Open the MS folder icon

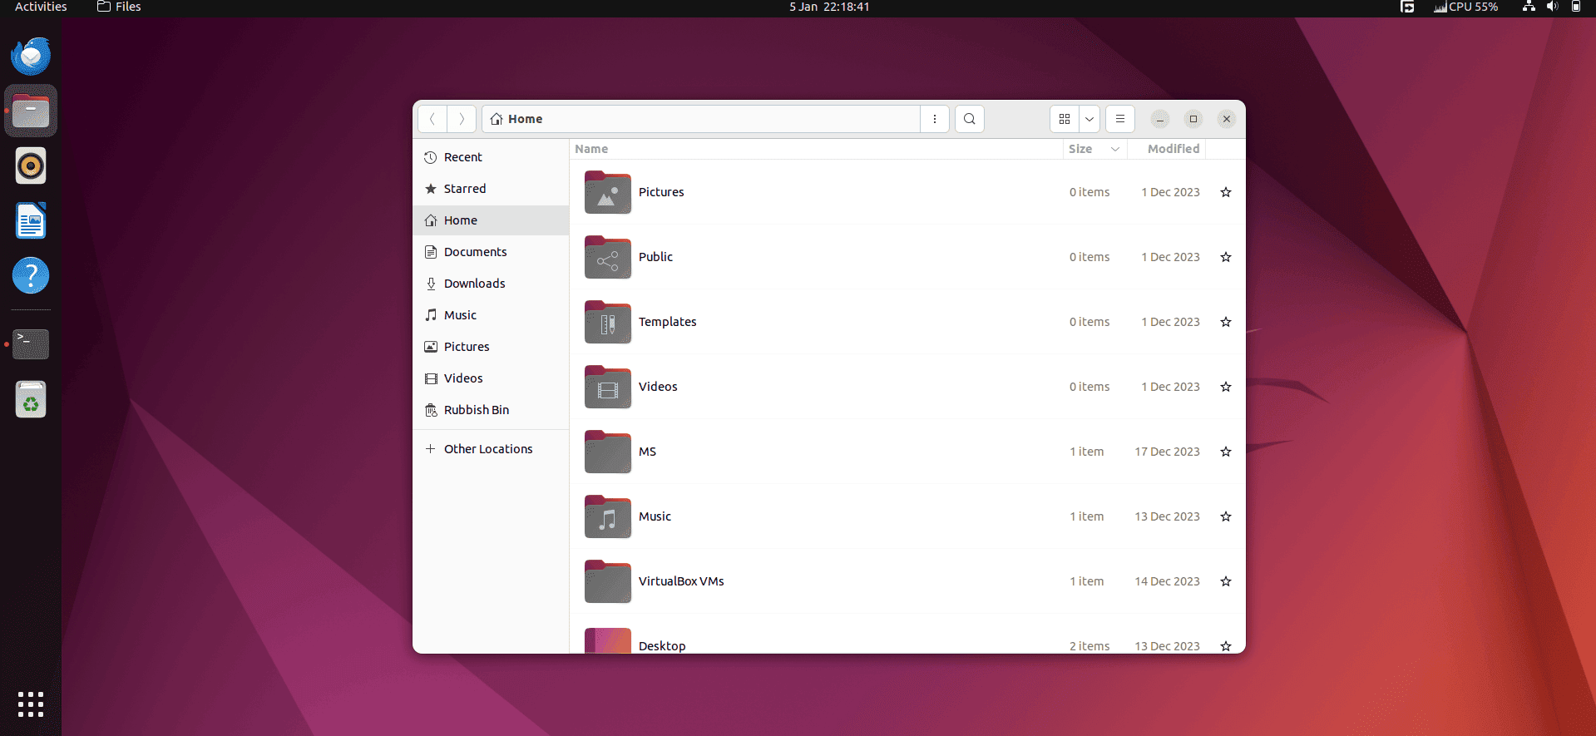click(x=608, y=452)
